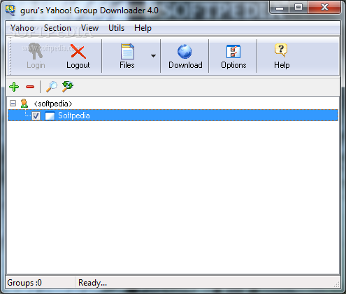Viewport: 346px width, 294px height.
Task: Open the Utils menu
Action: pyautogui.click(x=116, y=28)
